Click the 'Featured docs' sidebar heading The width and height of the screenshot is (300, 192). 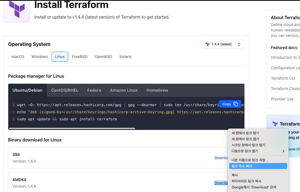[x=284, y=48]
